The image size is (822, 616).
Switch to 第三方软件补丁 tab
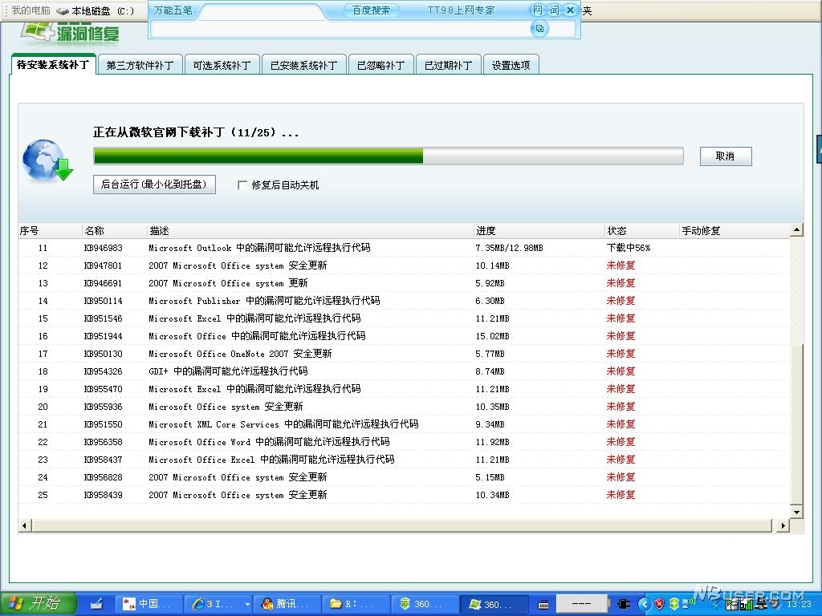click(140, 65)
